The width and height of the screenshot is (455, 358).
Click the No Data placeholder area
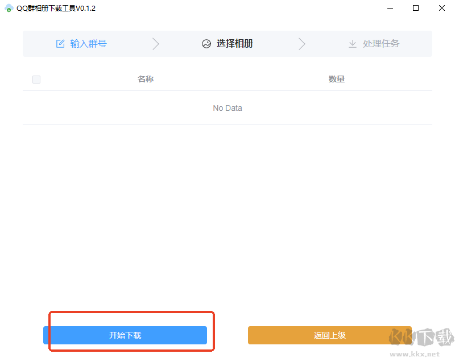tap(227, 108)
